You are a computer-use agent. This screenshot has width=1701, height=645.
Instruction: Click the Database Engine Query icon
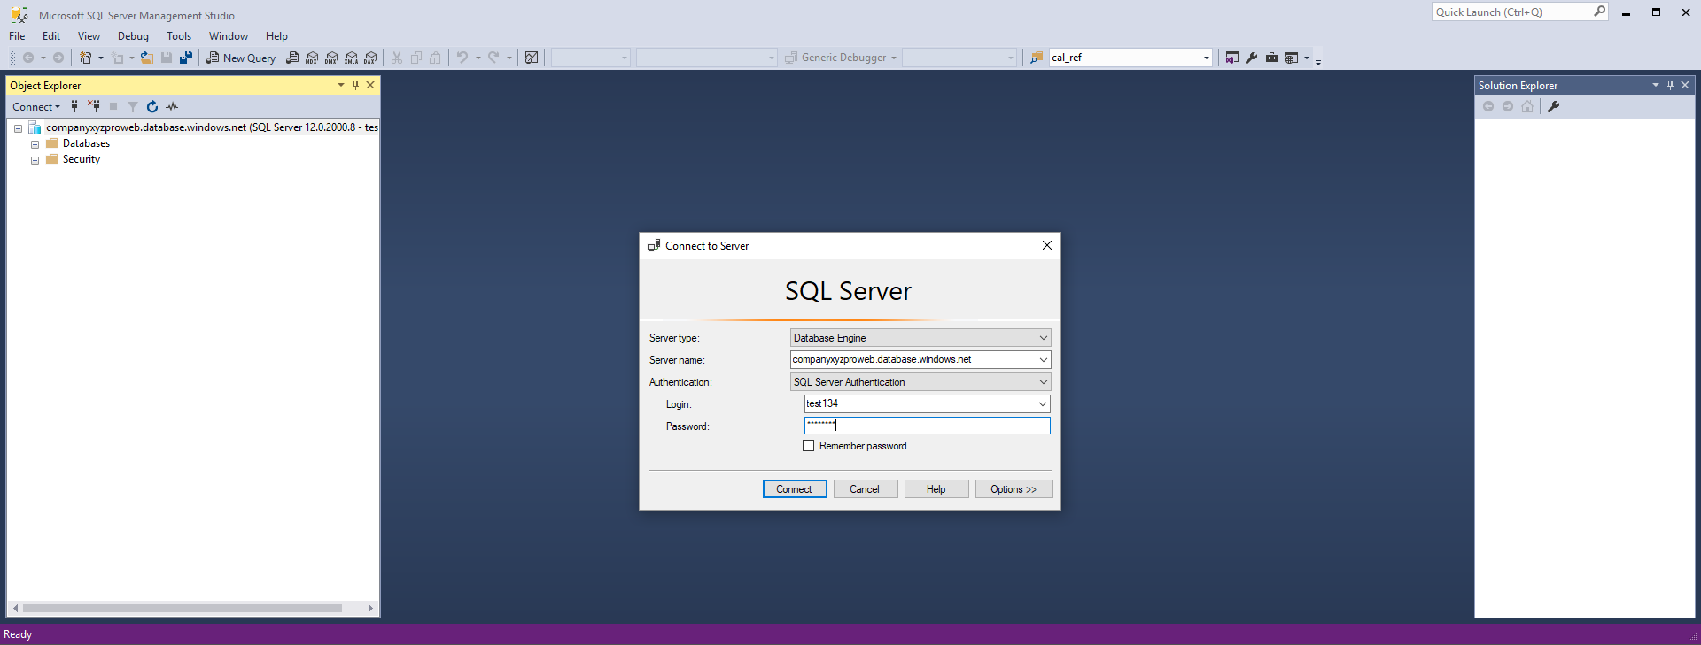pos(292,58)
